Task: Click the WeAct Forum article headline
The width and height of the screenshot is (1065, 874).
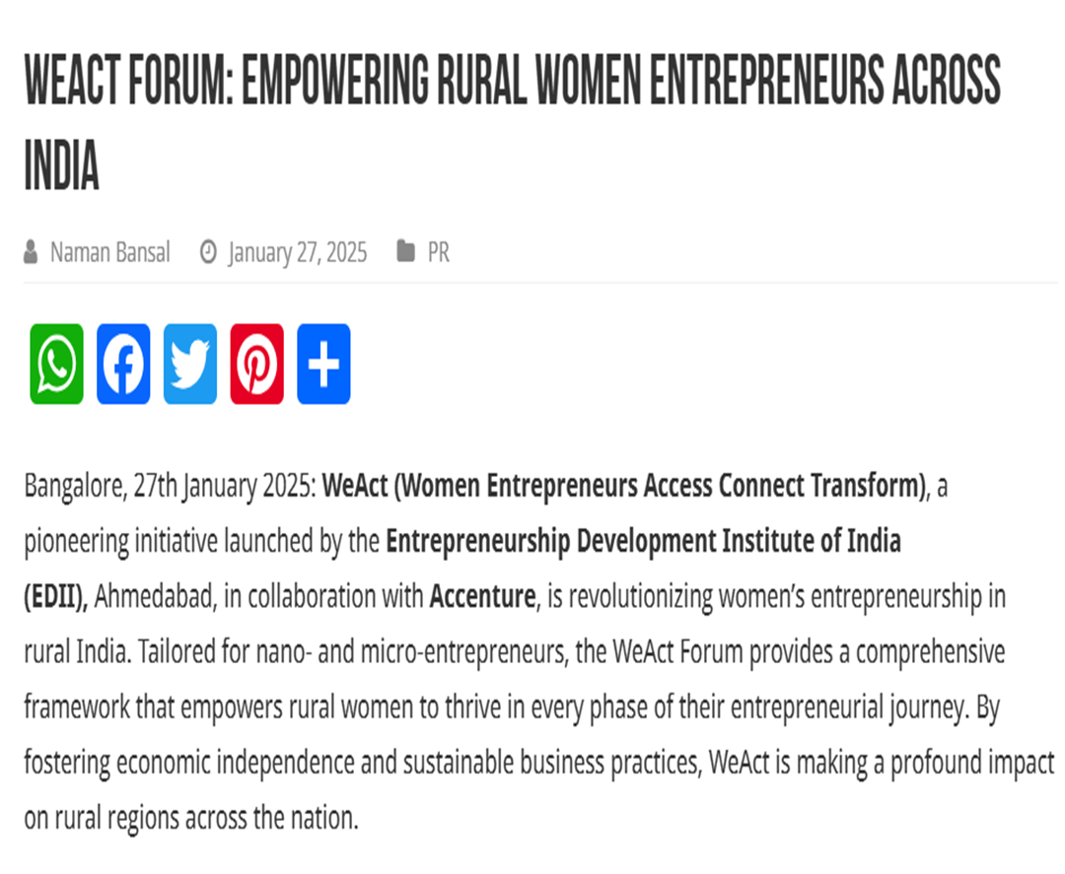Action: 513,123
